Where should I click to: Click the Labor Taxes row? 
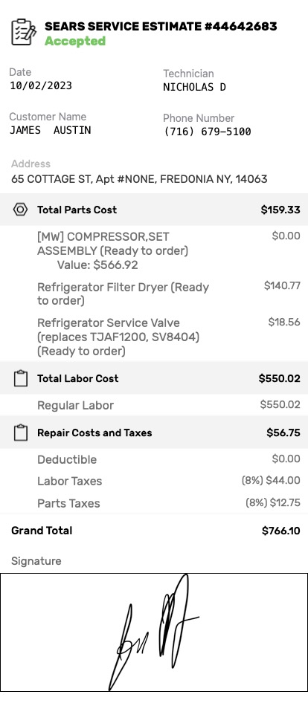168,481
